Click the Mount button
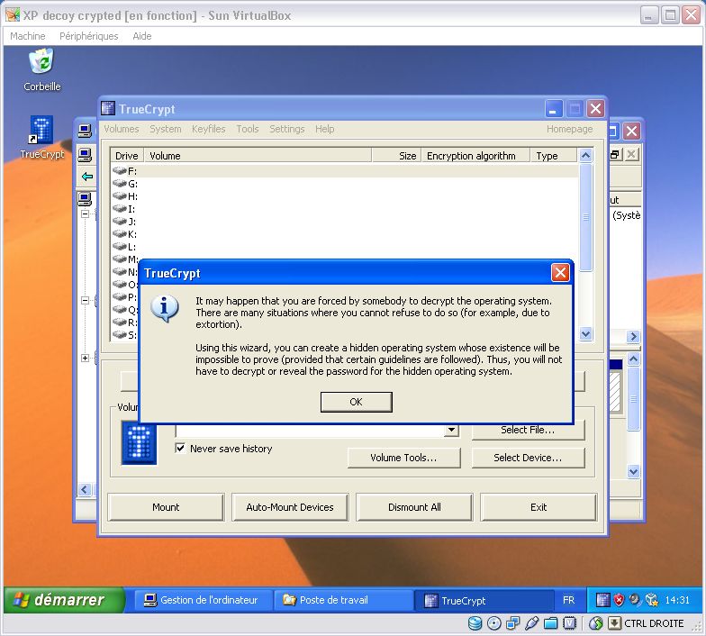This screenshot has height=636, width=706. [x=166, y=507]
